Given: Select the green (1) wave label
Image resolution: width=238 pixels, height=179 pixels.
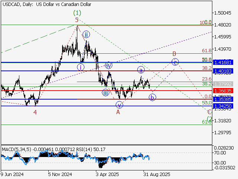Looking at the screenshot, I should 77,12.
